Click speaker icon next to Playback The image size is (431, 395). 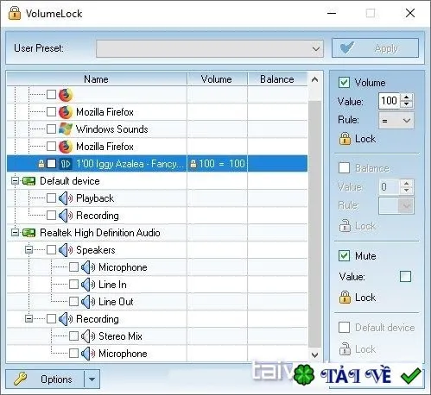pyautogui.click(x=66, y=198)
